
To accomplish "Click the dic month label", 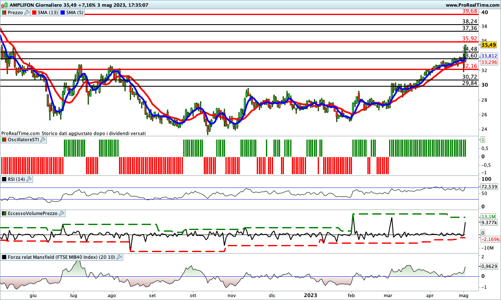I will coord(272,295).
